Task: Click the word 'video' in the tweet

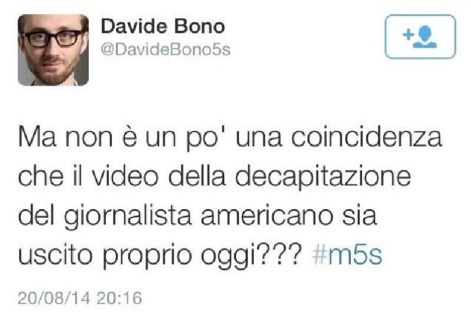Action: tap(125, 176)
